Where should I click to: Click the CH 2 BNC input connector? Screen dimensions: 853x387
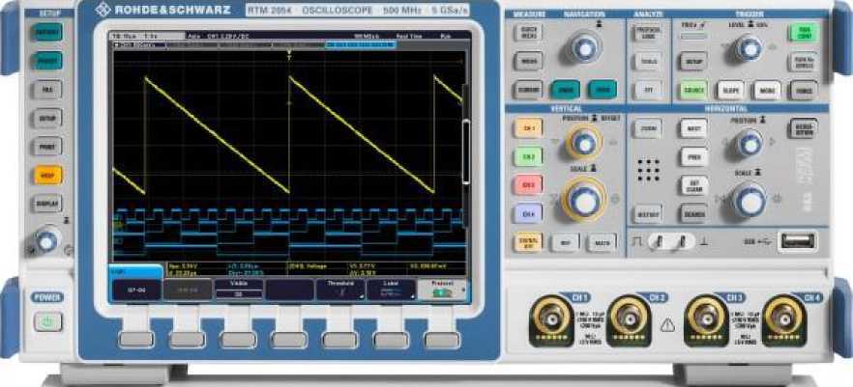[x=629, y=318]
